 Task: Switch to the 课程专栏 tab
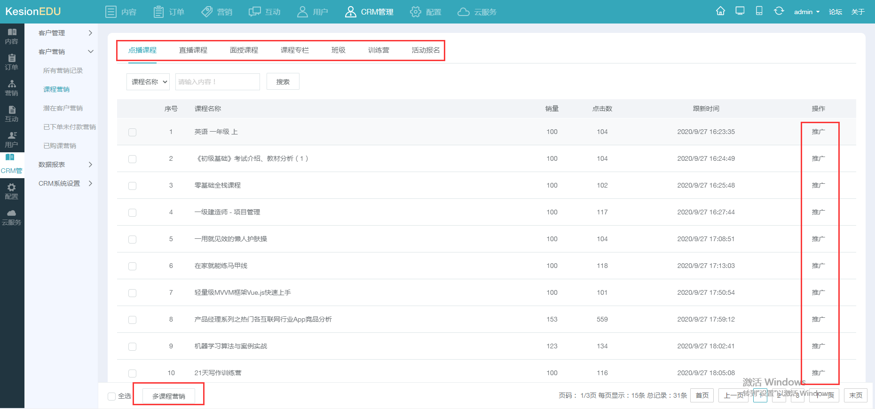pyautogui.click(x=295, y=50)
